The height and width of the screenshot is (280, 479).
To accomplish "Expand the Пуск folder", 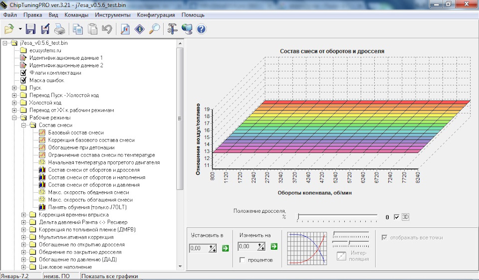I will [14, 88].
